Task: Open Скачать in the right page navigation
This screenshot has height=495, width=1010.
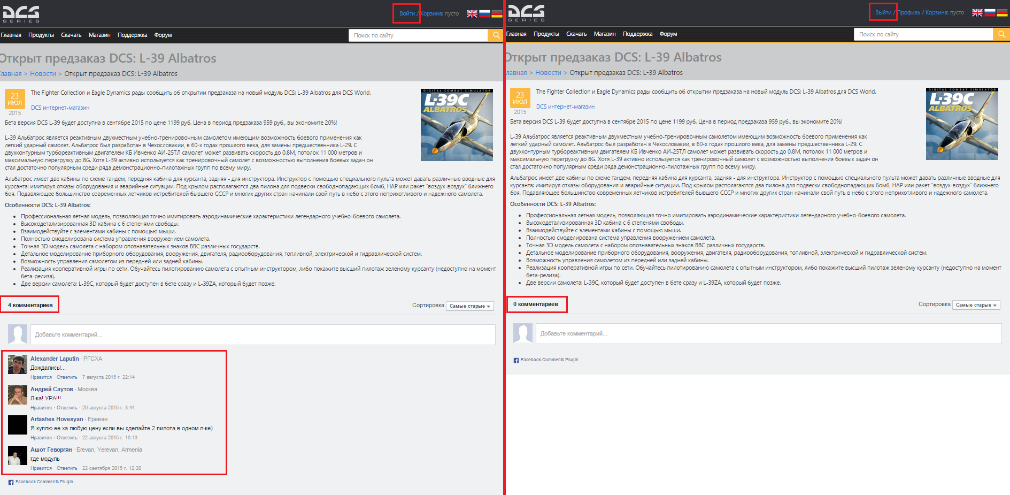Action: pyautogui.click(x=576, y=34)
